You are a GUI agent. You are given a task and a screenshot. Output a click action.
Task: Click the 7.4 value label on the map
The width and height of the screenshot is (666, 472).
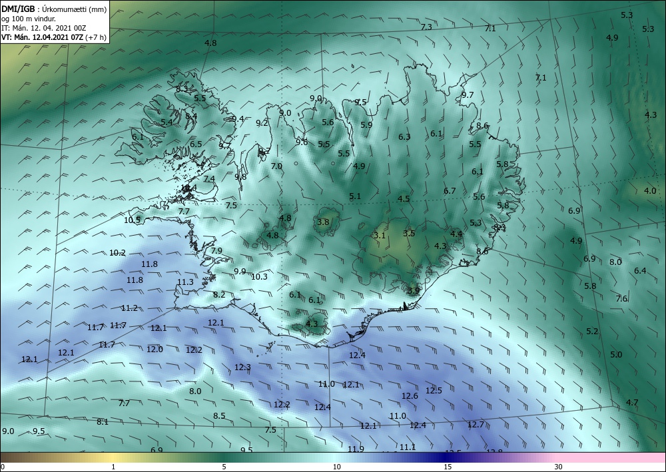pos(209,178)
